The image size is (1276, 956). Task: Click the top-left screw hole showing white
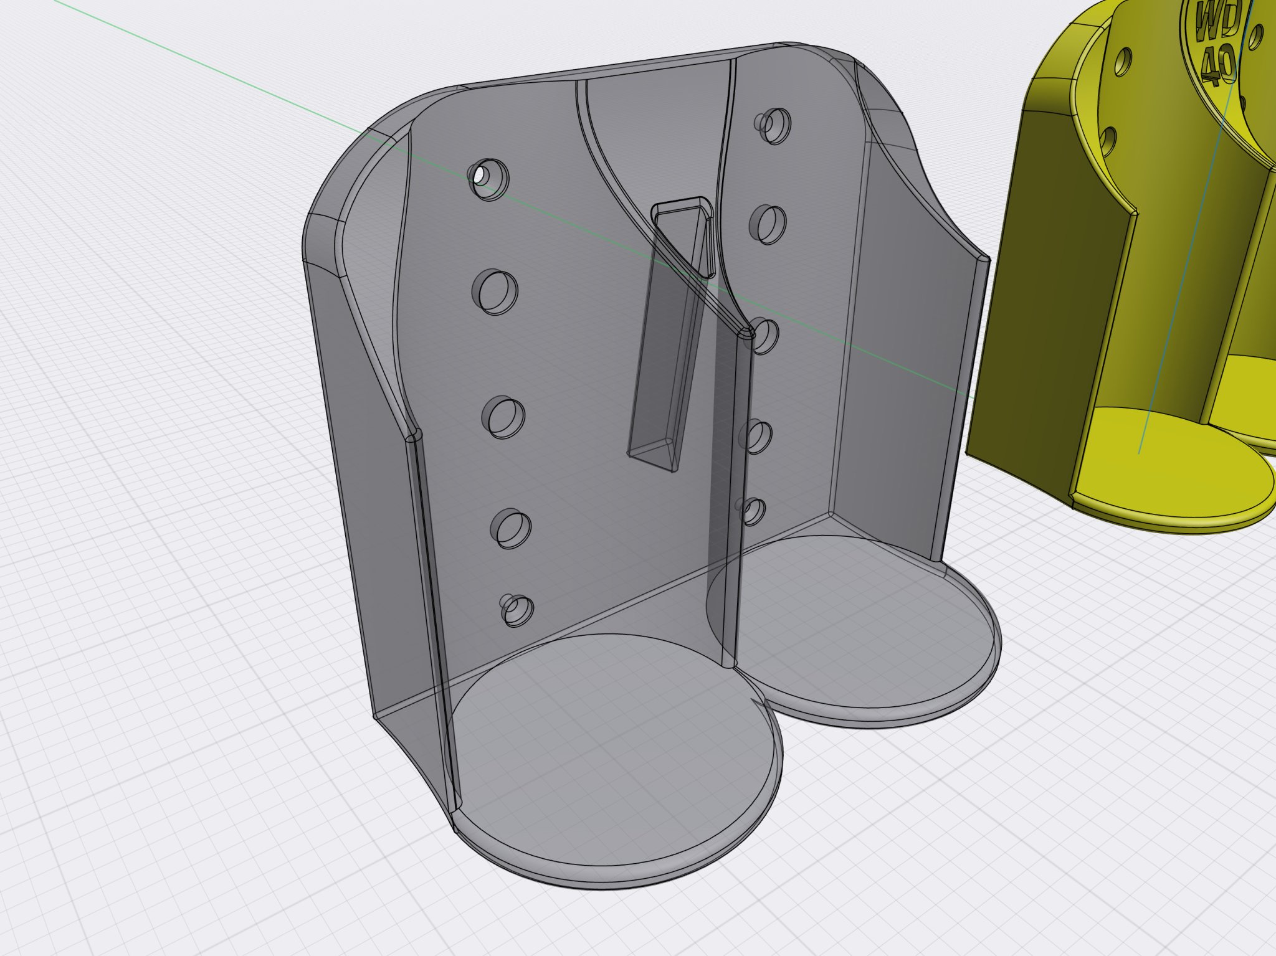coord(488,179)
